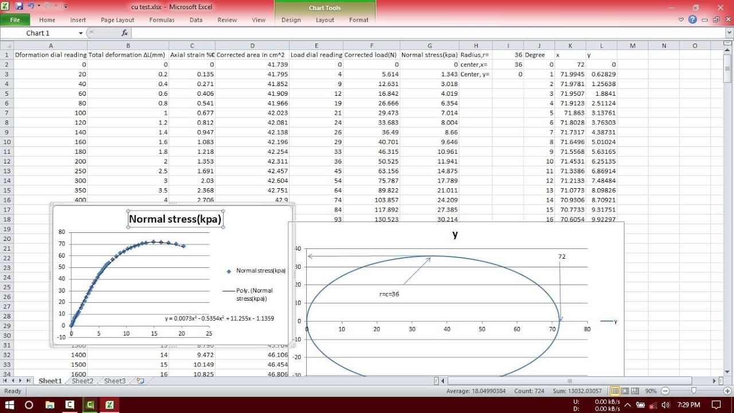Open the File tab

coord(15,20)
